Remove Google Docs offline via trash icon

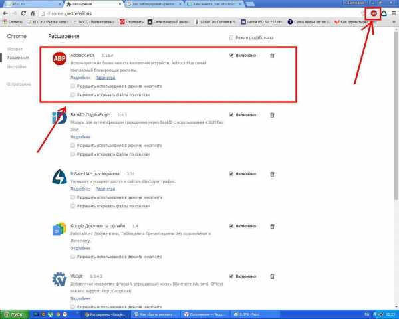272,226
